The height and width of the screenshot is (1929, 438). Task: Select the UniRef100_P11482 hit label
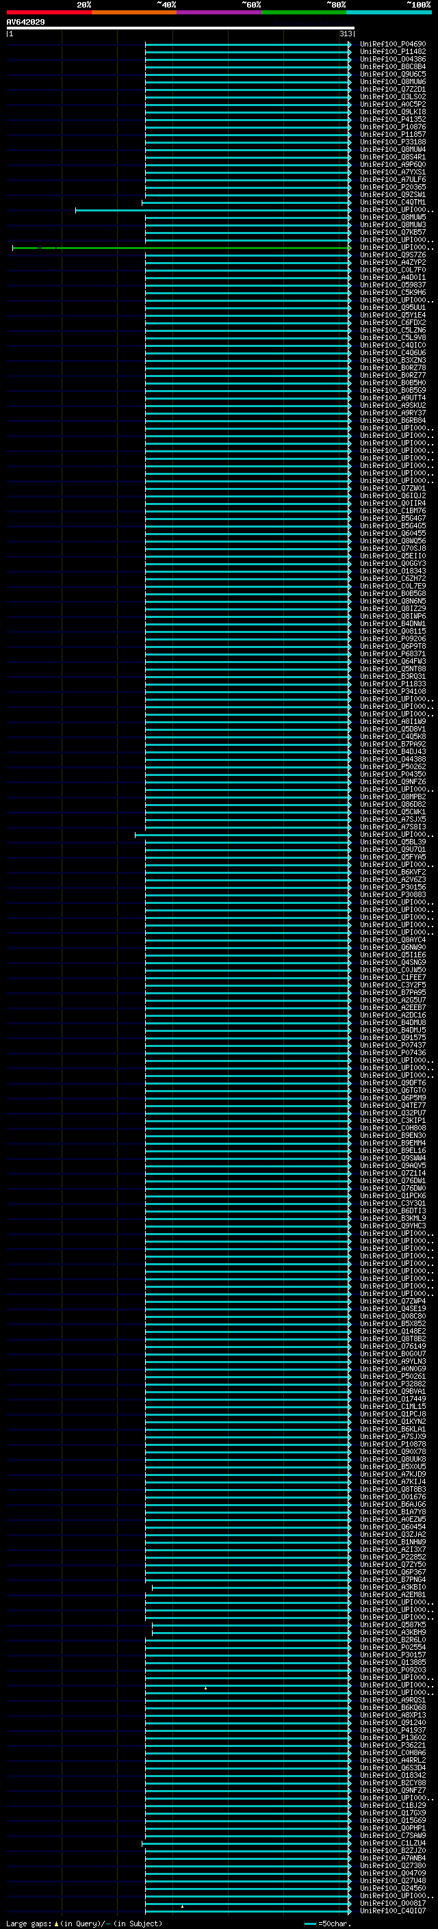[x=392, y=52]
